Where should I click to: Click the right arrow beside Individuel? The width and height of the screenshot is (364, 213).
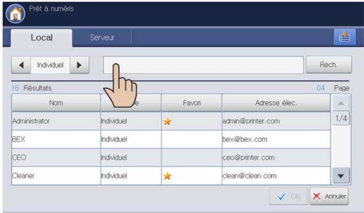point(79,65)
